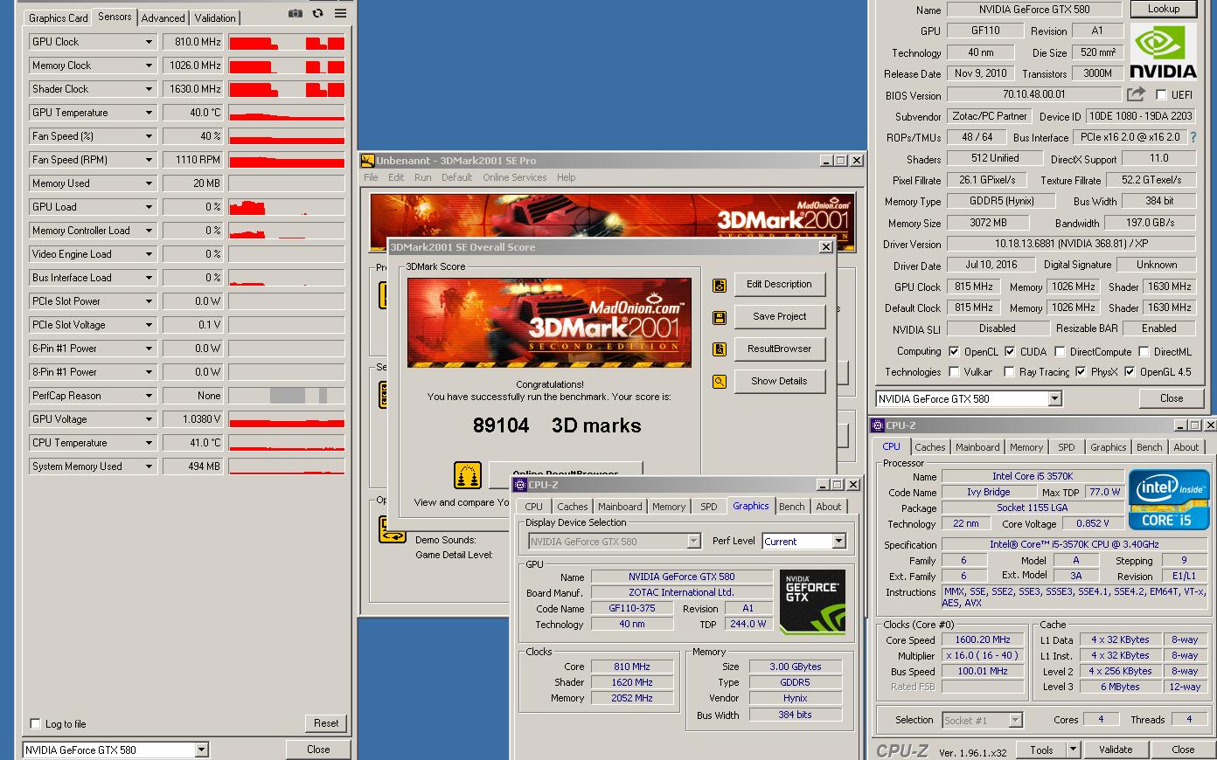Click the Save Project button

click(x=779, y=316)
